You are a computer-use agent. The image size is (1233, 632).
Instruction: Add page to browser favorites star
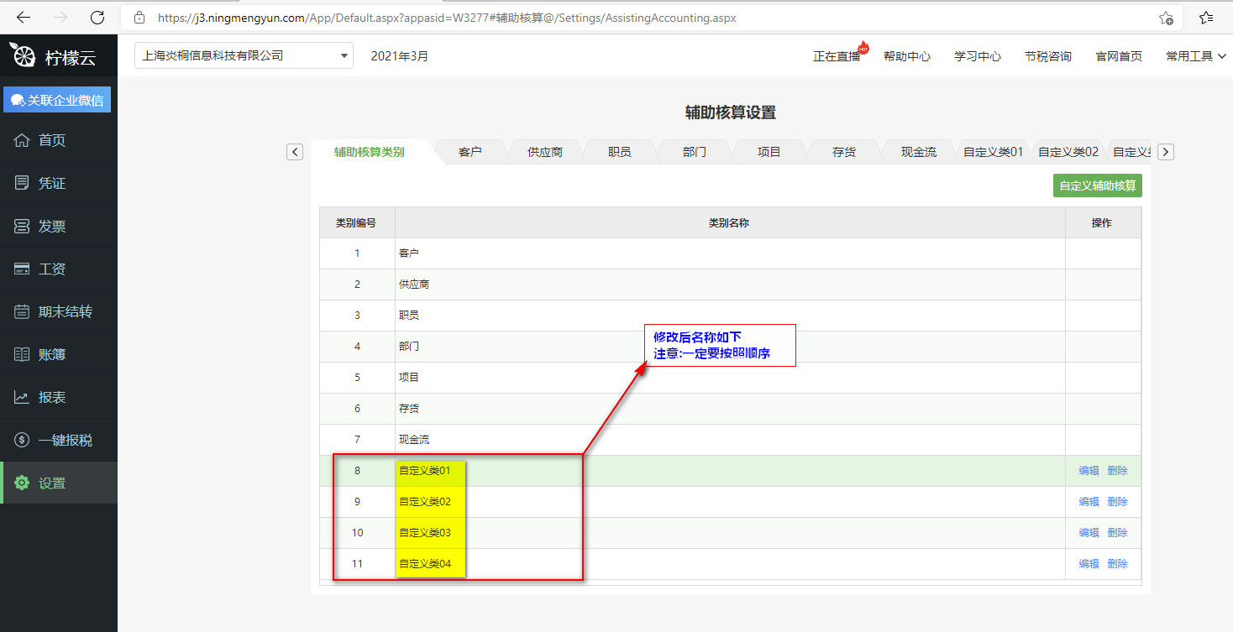tap(1166, 18)
